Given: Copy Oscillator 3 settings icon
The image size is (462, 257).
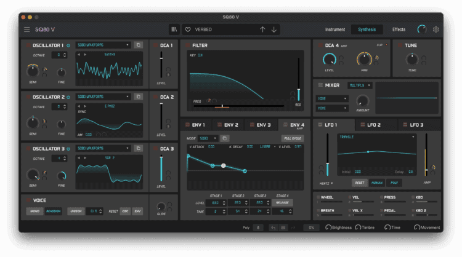Looking at the screenshot, I should coord(138,149).
